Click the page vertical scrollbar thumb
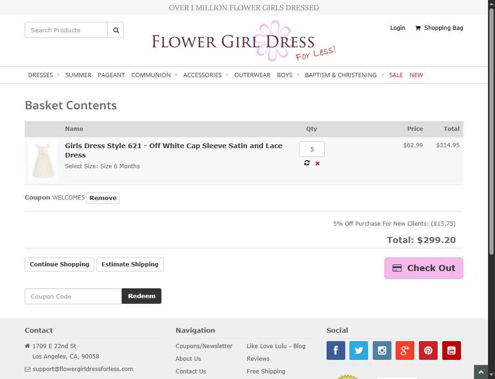Screen dimensions: 495x379 (491, 131)
